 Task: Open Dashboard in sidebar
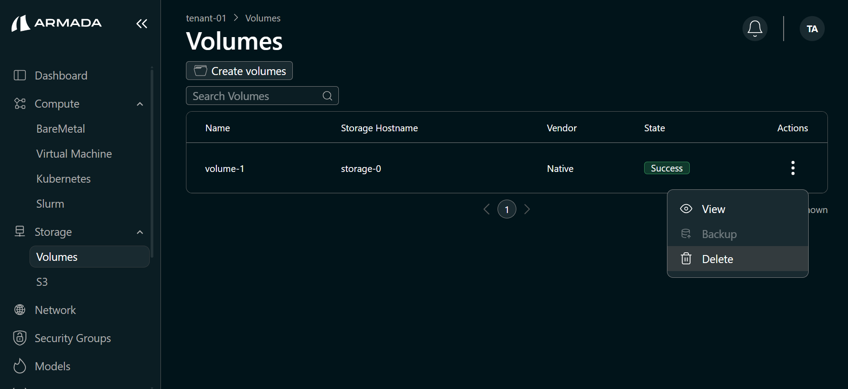(x=61, y=75)
